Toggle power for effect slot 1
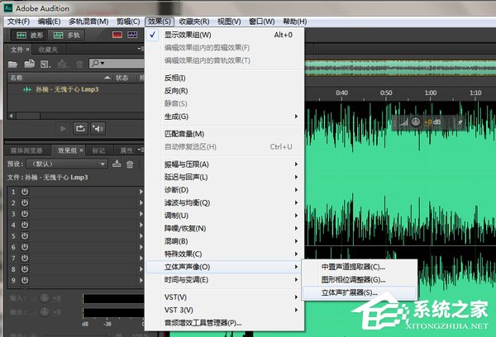The image size is (496, 337). pyautogui.click(x=25, y=192)
